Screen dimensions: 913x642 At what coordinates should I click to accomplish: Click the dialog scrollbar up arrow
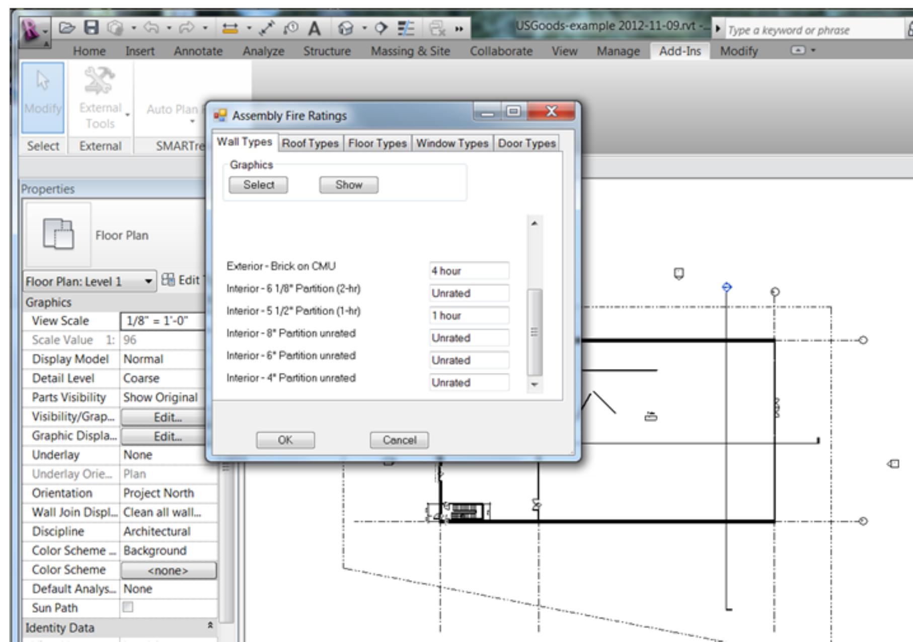click(x=535, y=223)
